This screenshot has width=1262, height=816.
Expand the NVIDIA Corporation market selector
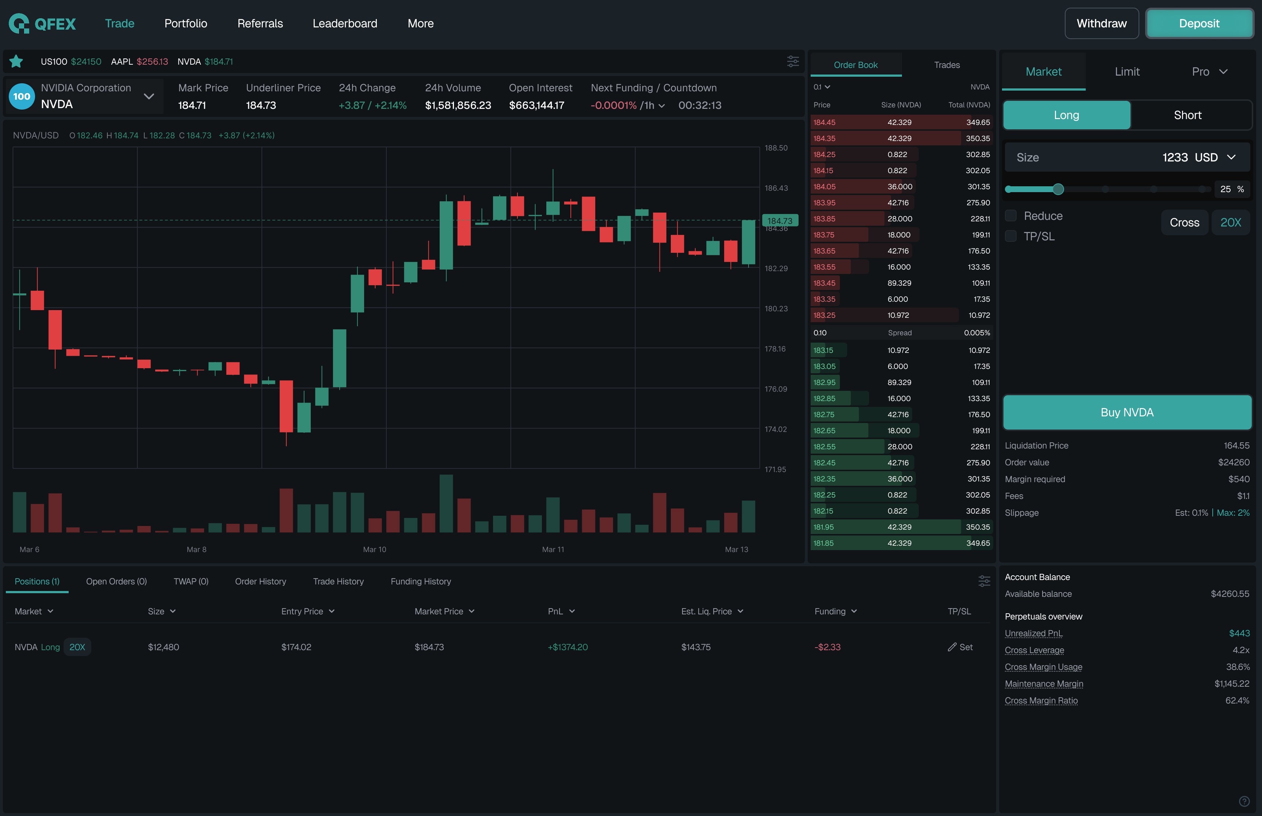(149, 96)
